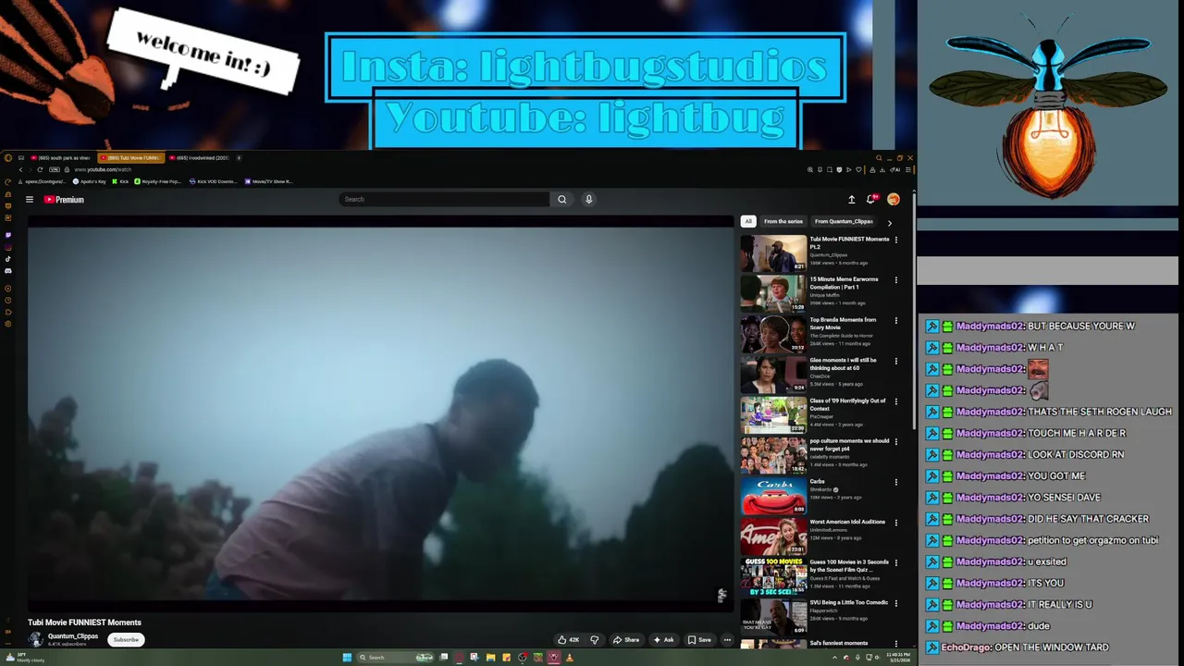Open options menu for 'Tubi Movie FUNNIEST Moments Pt.2'
The width and height of the screenshot is (1184, 666).
click(895, 240)
